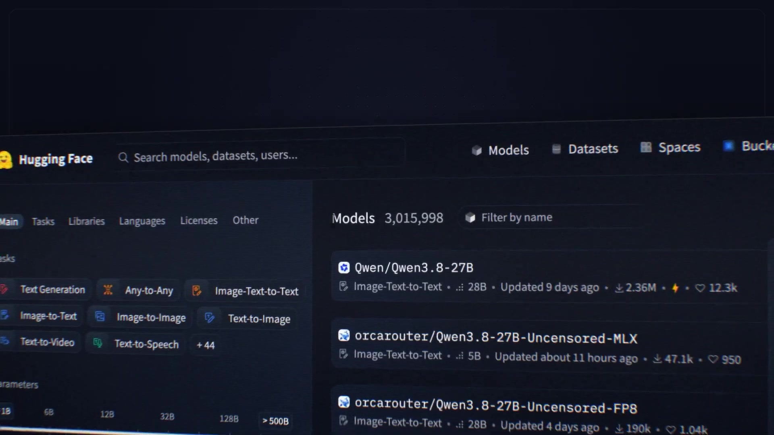Image resolution: width=774 pixels, height=435 pixels.
Task: Click the cube icon in Filter by name
Action: pos(470,218)
